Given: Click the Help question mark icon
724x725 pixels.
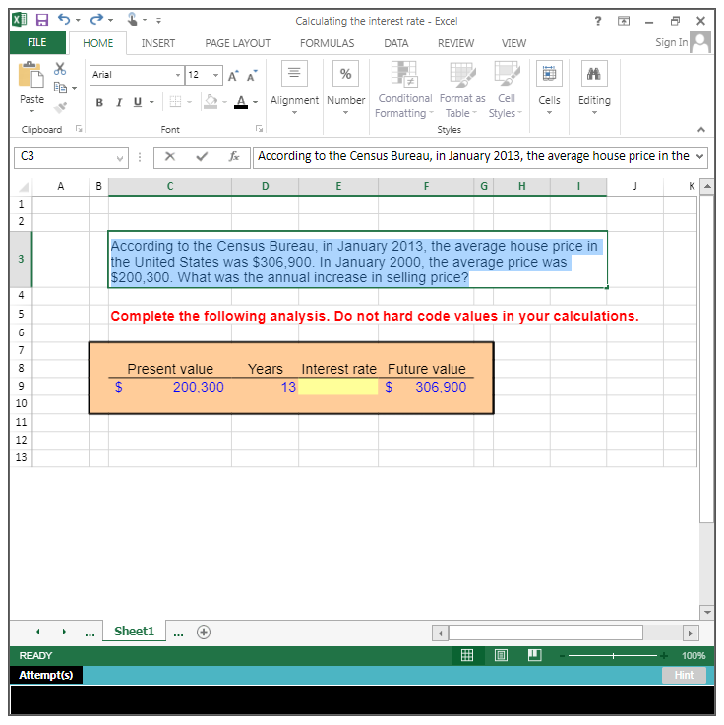Looking at the screenshot, I should [598, 21].
